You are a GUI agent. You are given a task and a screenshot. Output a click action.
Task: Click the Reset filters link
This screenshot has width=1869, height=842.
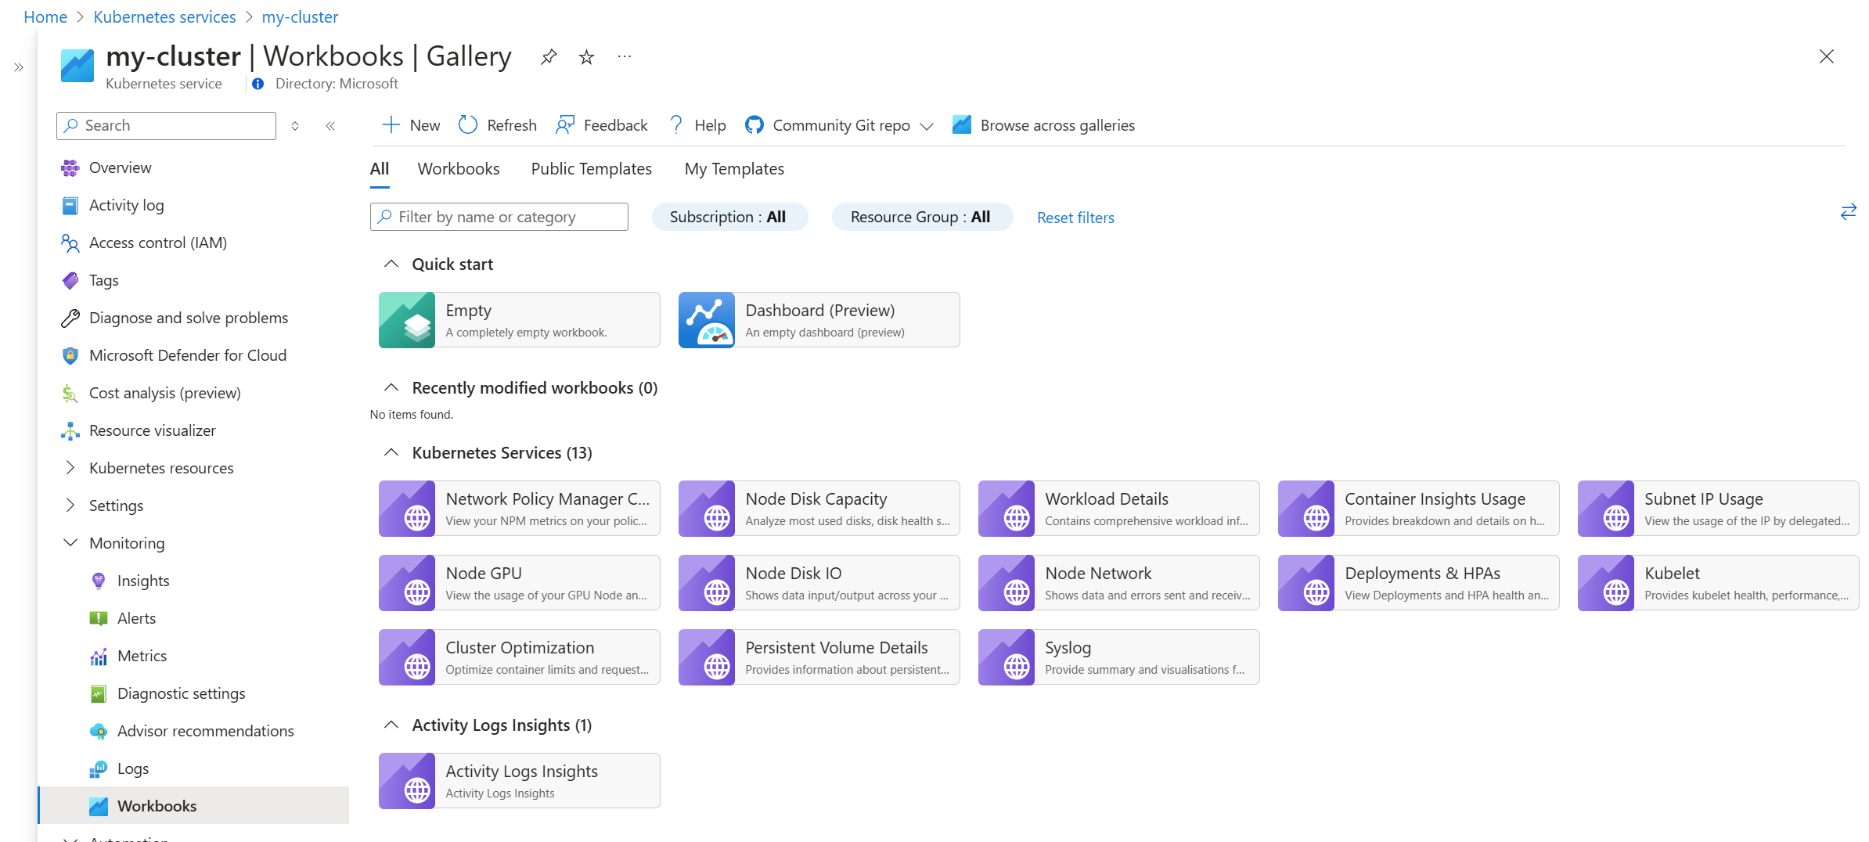pyautogui.click(x=1075, y=218)
